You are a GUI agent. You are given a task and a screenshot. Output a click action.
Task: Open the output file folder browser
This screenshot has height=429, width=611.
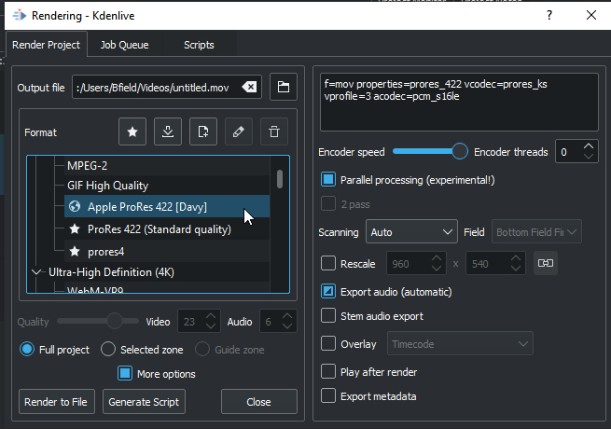[284, 87]
